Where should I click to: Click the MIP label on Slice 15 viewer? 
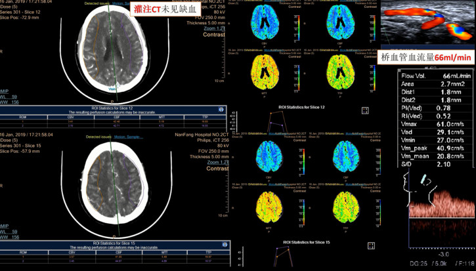(4, 226)
